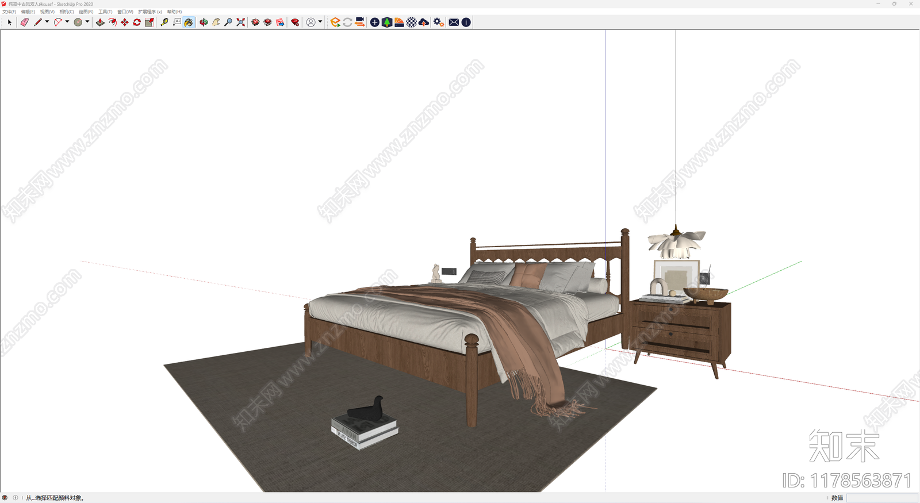Select the Text label tool
This screenshot has width=920, height=503.
177,22
